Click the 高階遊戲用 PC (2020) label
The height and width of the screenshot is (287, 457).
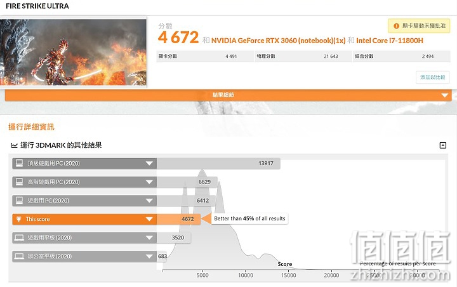(x=53, y=182)
